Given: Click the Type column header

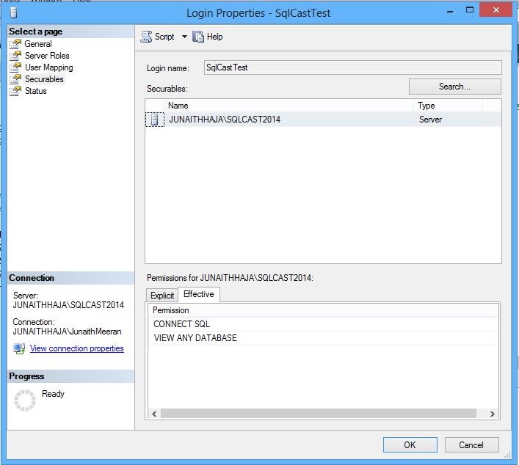Looking at the screenshot, I should (449, 106).
